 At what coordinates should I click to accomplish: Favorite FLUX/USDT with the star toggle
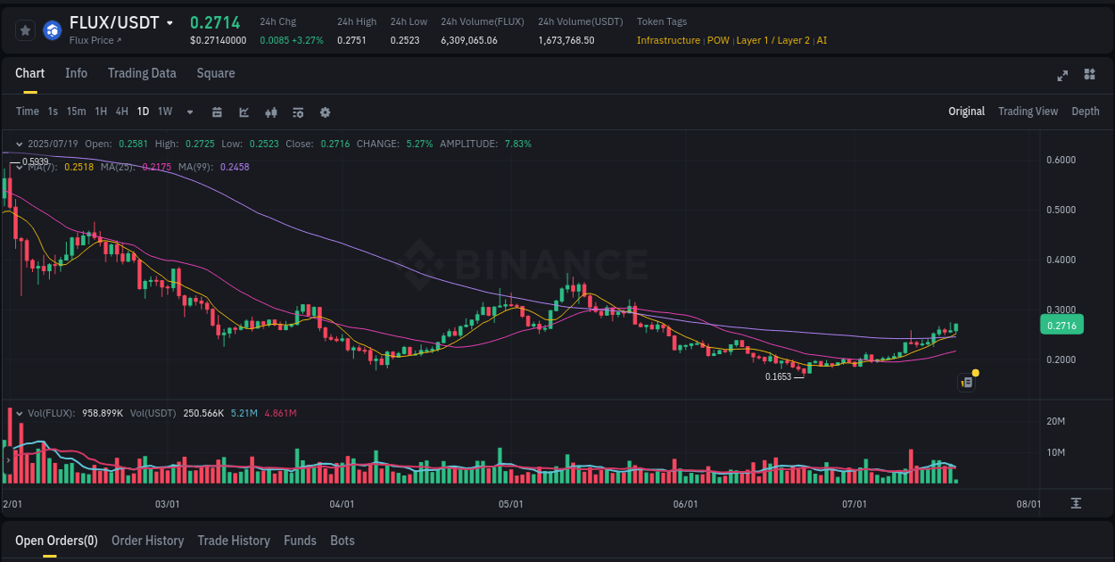pos(24,29)
